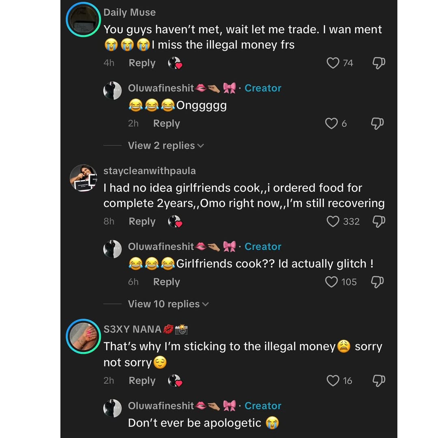
Task: Open staycleanwithpaula's profile avatar
Action: coord(83,178)
